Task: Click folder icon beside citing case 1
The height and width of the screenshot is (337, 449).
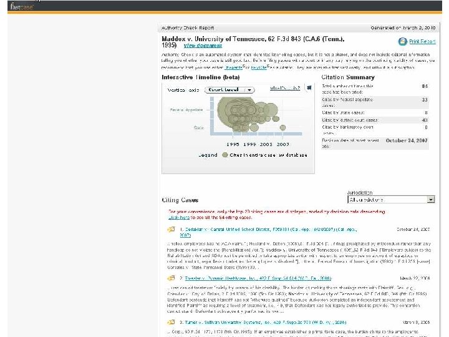Action: 171,229
